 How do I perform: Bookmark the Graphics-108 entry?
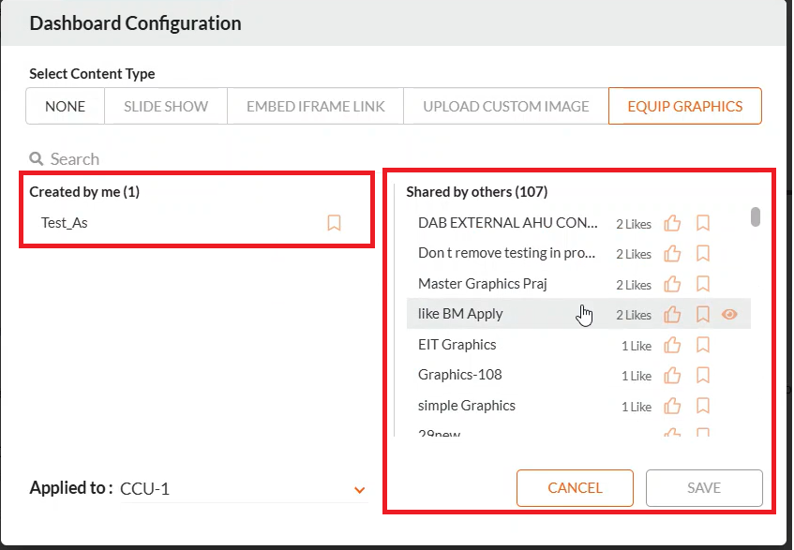click(703, 375)
